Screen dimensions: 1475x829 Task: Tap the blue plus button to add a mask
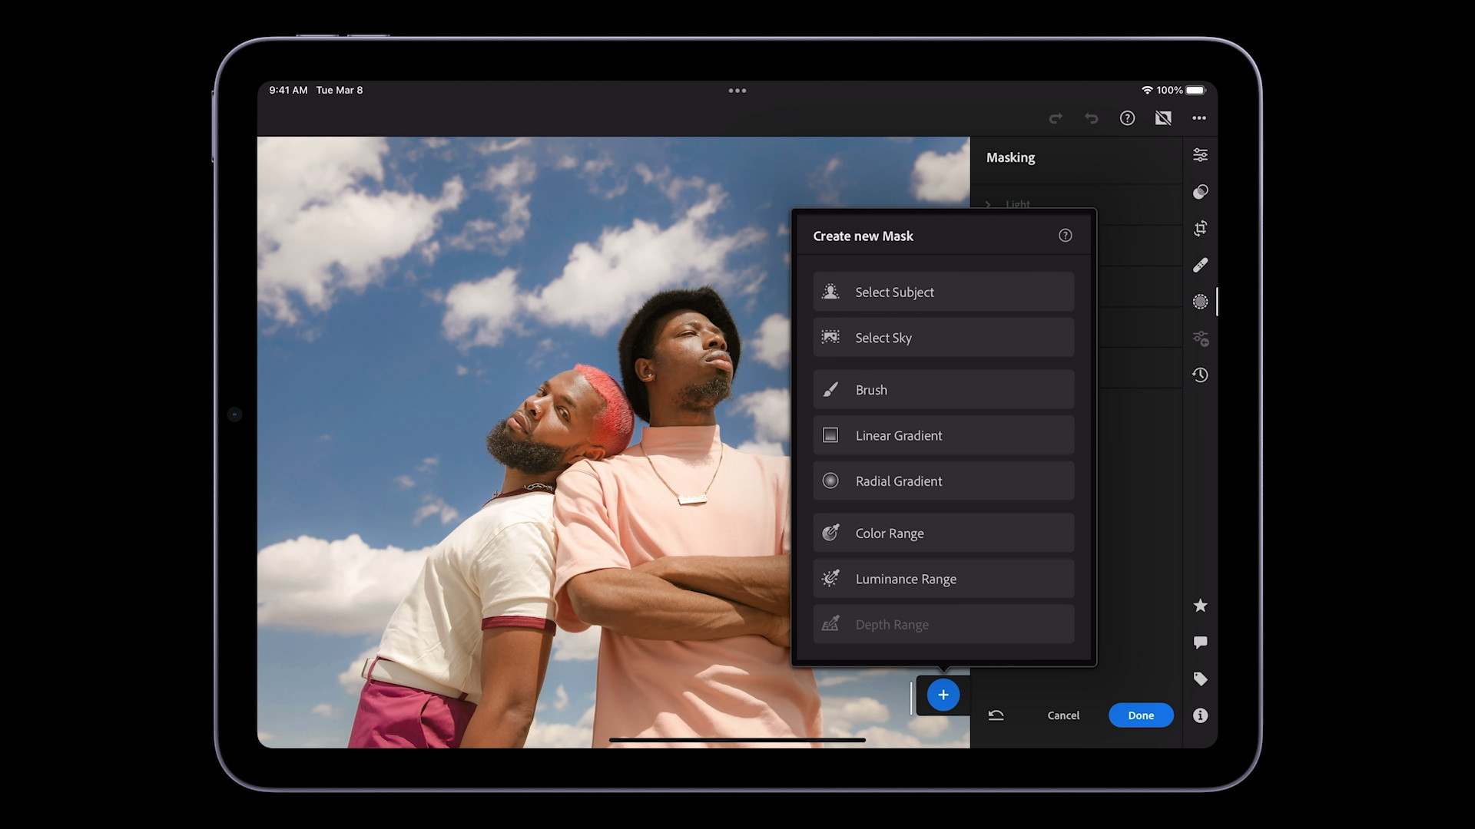click(x=943, y=695)
